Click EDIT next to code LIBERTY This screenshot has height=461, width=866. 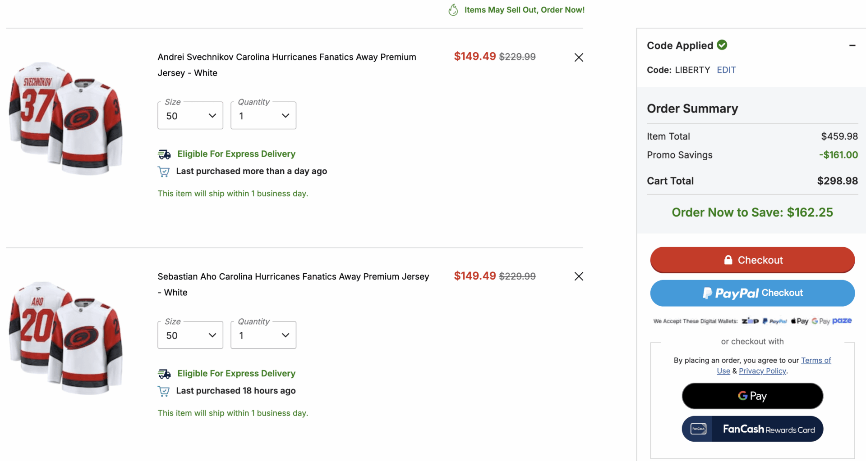(x=726, y=70)
